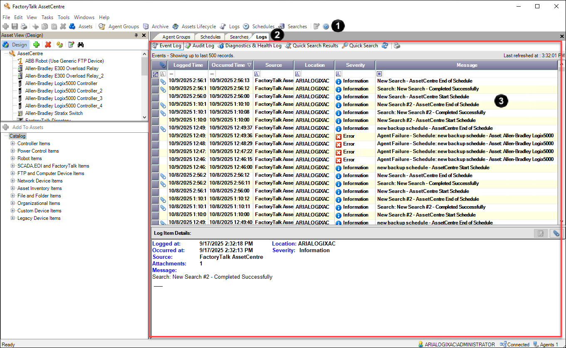Toggle the Design mode button in Asset View
The height and width of the screenshot is (348, 566).
[x=15, y=45]
